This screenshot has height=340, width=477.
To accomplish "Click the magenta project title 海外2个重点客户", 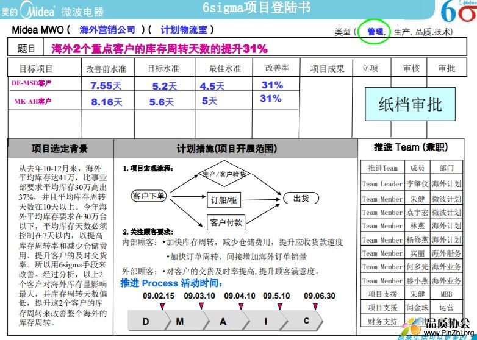I will coord(160,49).
